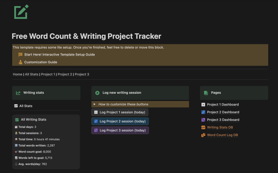This screenshot has width=278, height=173.
Task: Go to All Stats in navigation bar
Action: [x=32, y=74]
